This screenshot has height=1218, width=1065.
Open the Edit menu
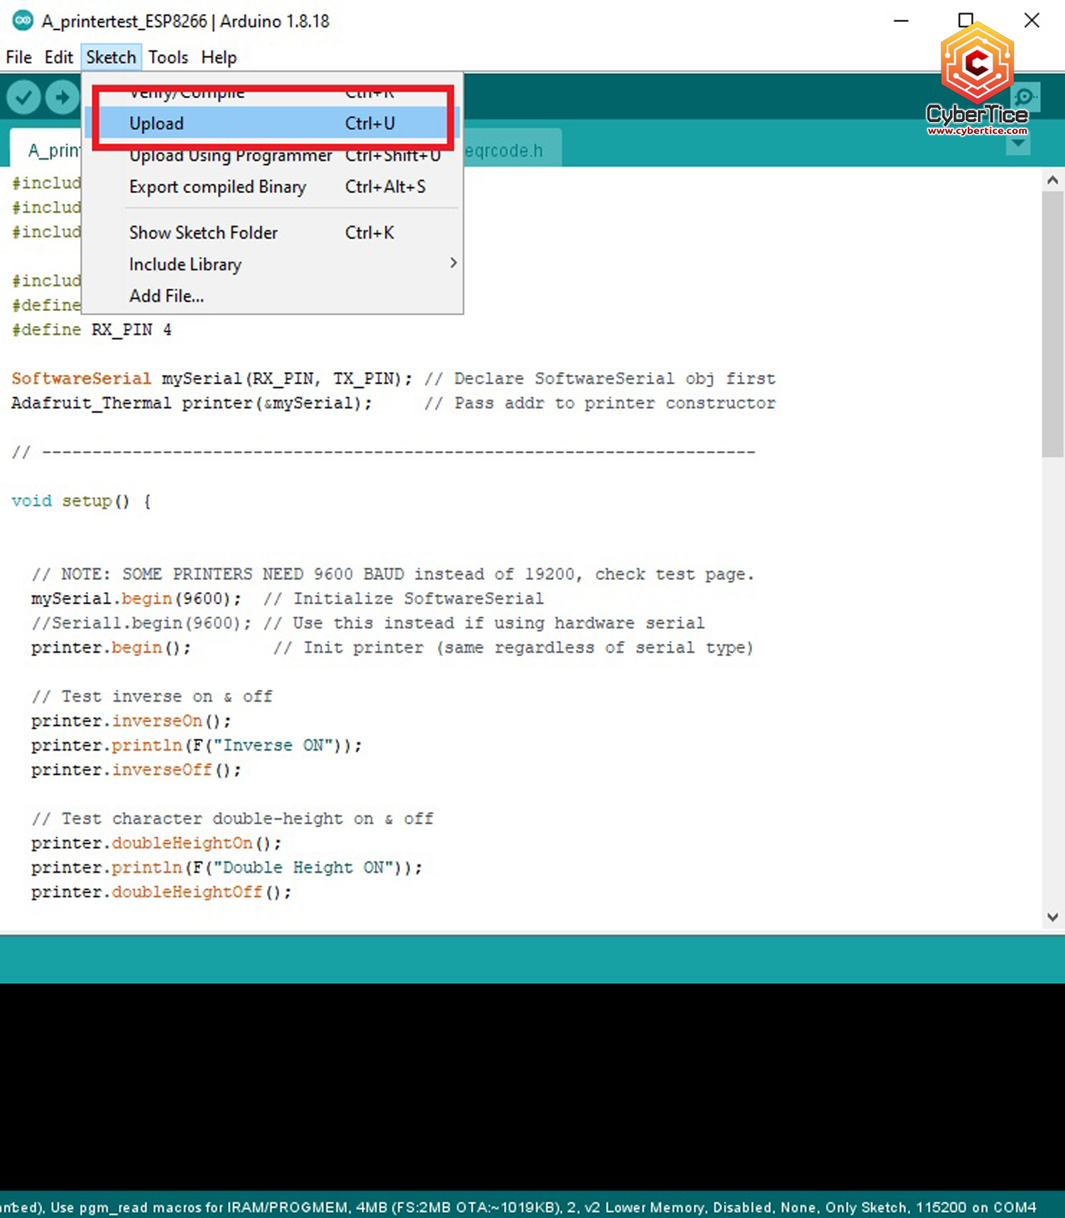(x=58, y=58)
